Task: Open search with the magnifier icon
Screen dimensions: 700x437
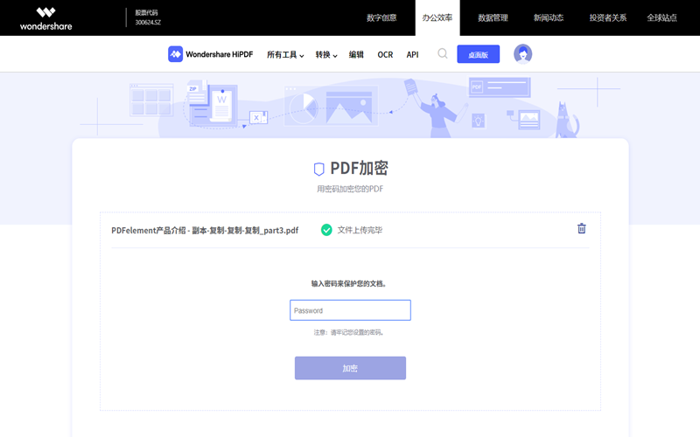Action: [x=443, y=53]
